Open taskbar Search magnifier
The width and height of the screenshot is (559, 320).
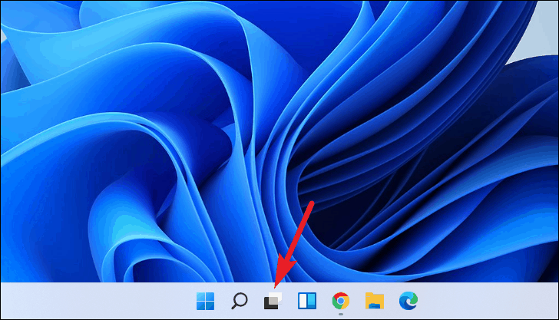(240, 301)
